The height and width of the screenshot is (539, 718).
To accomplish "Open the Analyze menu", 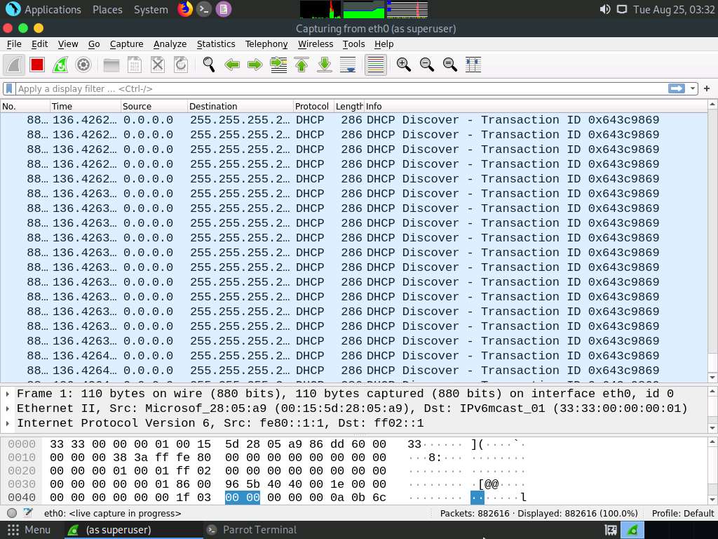I will (x=170, y=44).
